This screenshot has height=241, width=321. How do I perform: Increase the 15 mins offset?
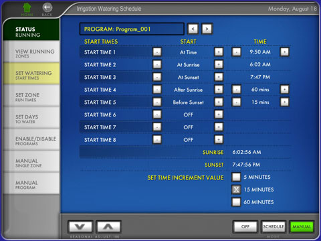[285, 102]
